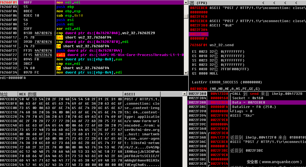
Task: Click the jump arrow marker at 76266F17
Action: click(x=19, y=38)
